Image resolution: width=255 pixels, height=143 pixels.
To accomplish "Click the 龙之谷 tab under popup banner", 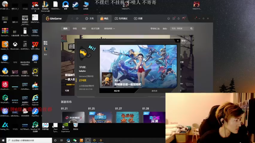I will click(x=117, y=91).
